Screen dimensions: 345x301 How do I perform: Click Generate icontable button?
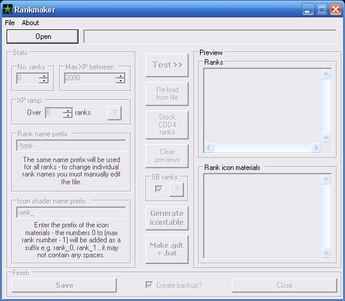[x=167, y=218]
